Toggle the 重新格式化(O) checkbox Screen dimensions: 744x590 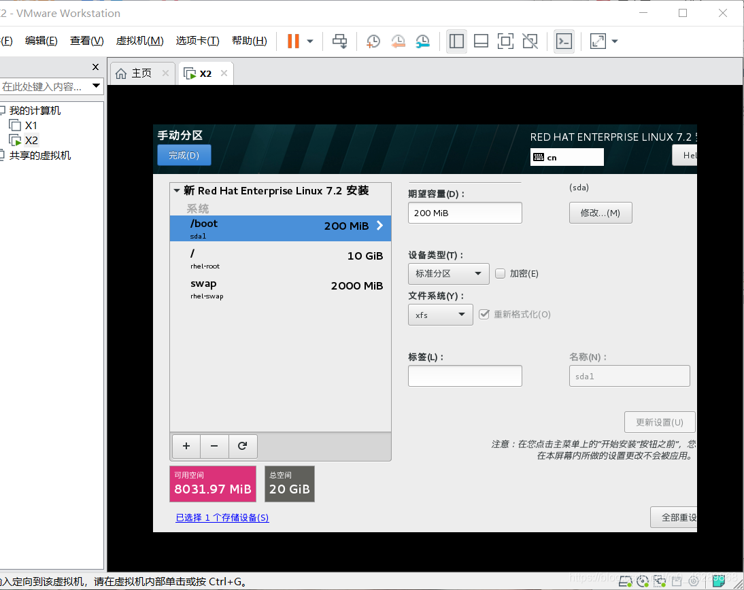click(x=484, y=315)
